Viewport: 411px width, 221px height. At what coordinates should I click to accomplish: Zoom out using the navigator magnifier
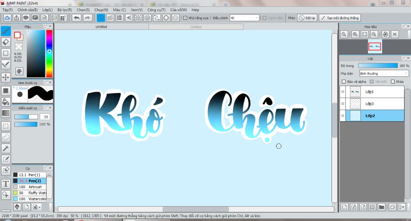374,34
